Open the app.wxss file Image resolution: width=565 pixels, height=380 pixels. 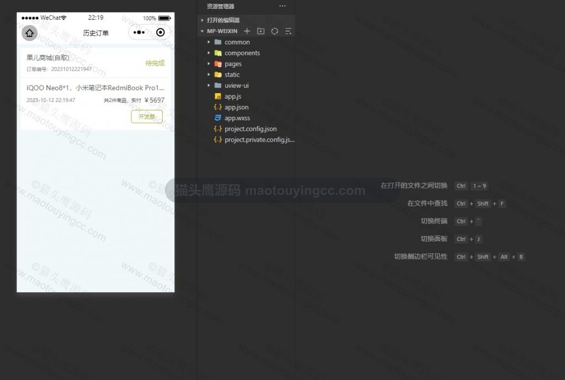point(237,118)
